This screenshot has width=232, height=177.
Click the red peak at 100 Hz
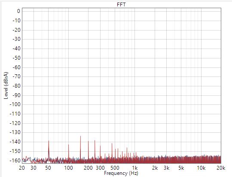pyautogui.click(x=68, y=145)
